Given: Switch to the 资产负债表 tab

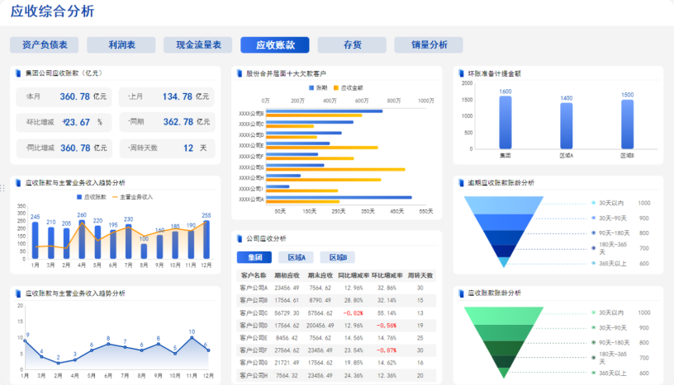Looking at the screenshot, I should [44, 45].
